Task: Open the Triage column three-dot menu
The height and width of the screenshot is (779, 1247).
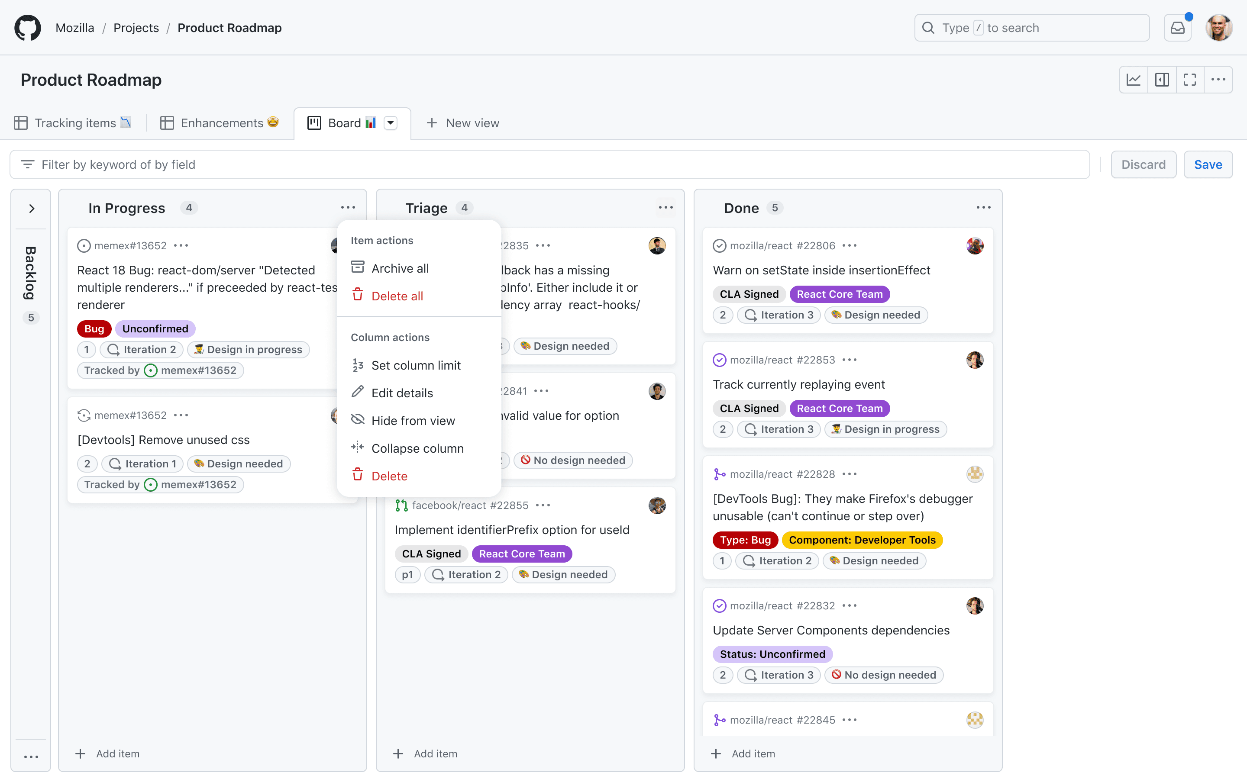Action: 665,208
